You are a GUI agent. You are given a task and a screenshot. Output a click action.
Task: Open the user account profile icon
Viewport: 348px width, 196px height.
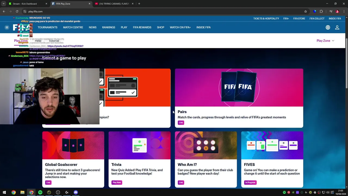(x=337, y=27)
